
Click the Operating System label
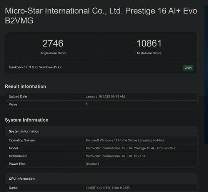click(22, 140)
